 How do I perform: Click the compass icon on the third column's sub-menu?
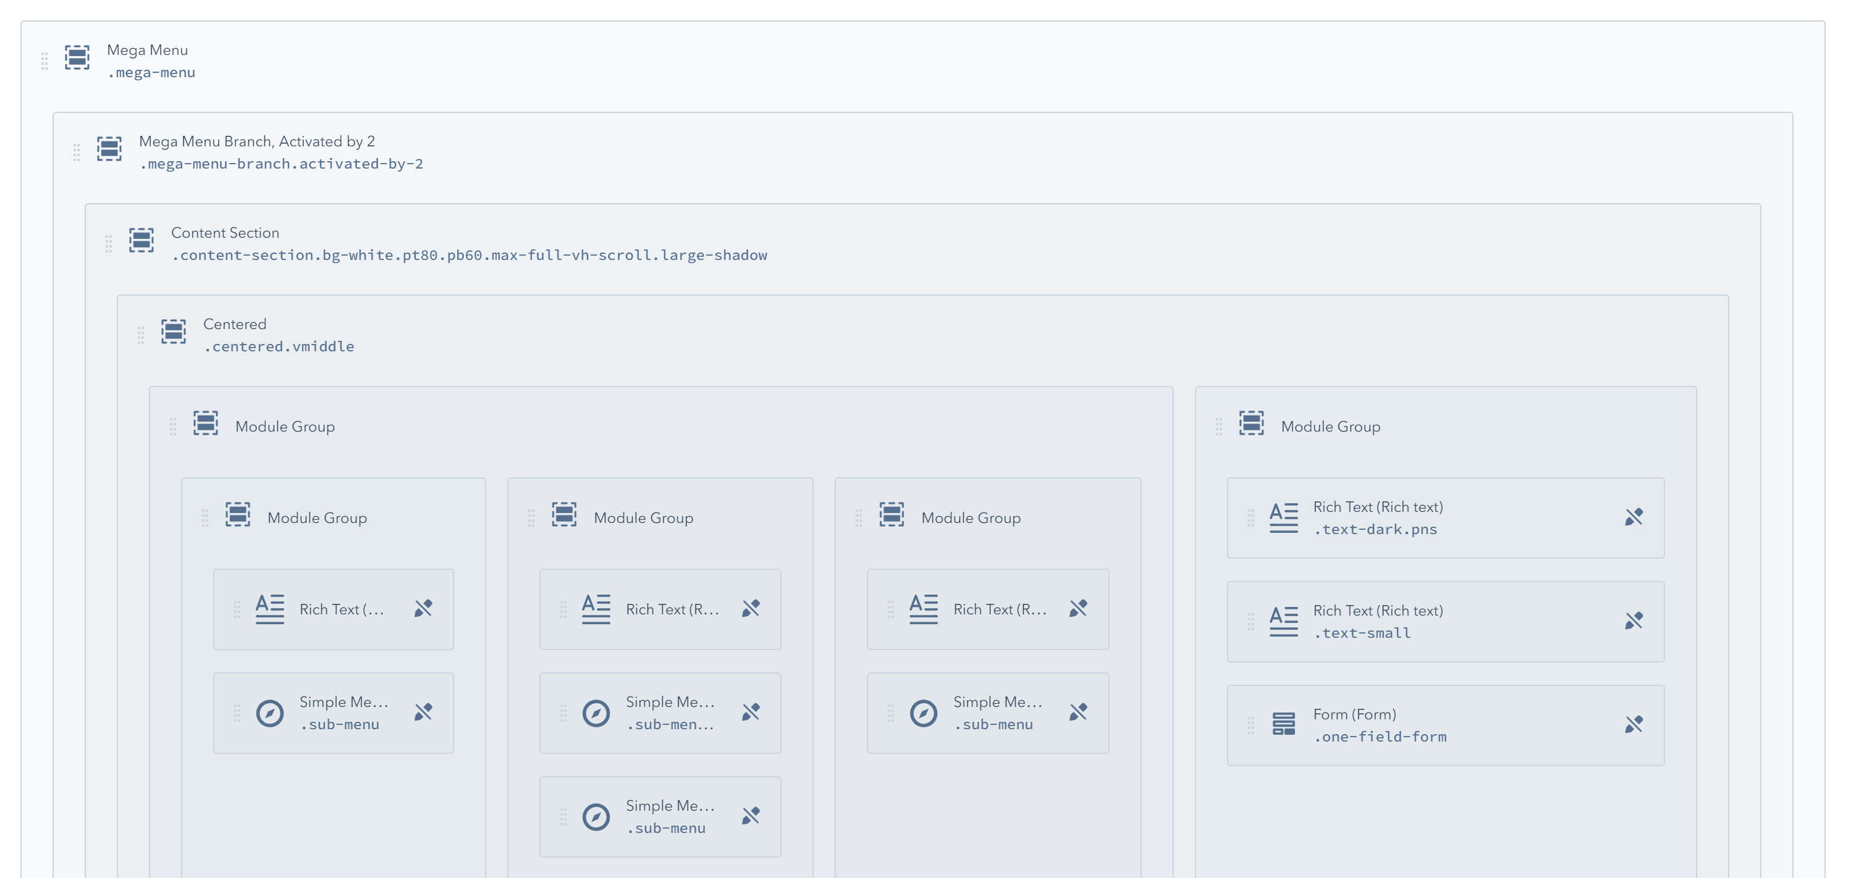pos(924,713)
